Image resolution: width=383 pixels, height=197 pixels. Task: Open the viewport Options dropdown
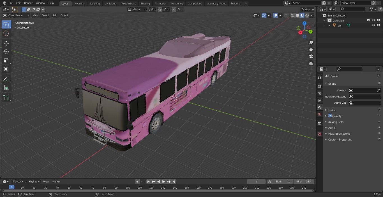point(308,10)
